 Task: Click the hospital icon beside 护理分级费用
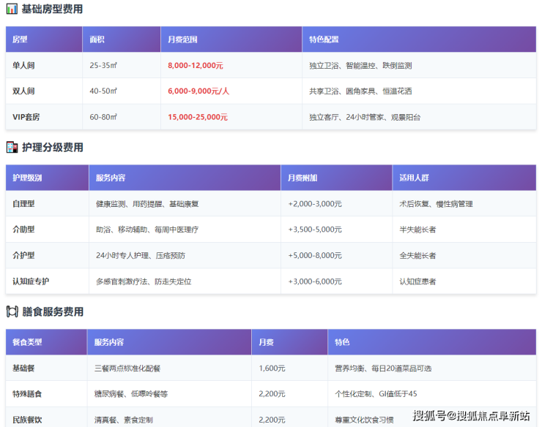[x=12, y=147]
